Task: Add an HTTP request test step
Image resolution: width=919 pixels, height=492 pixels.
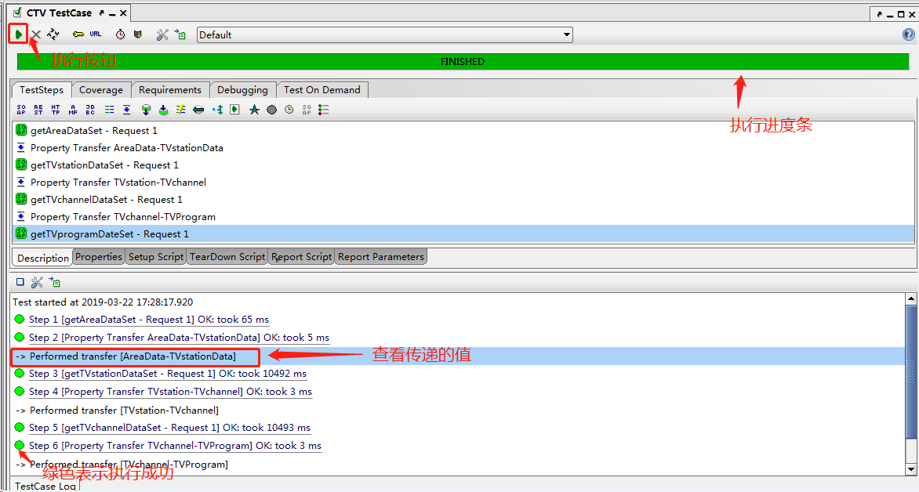Action: pos(56,110)
